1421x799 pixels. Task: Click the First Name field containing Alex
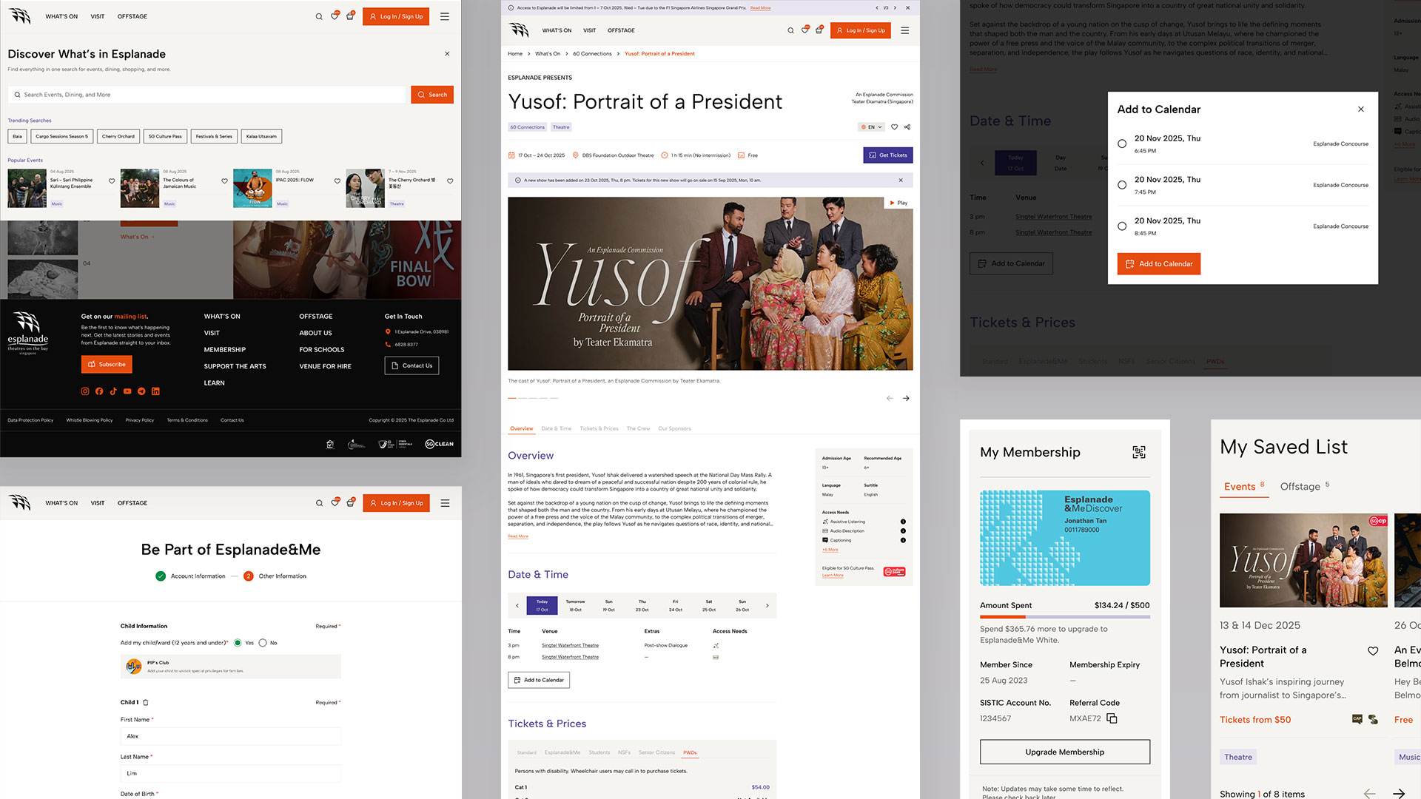(x=231, y=736)
